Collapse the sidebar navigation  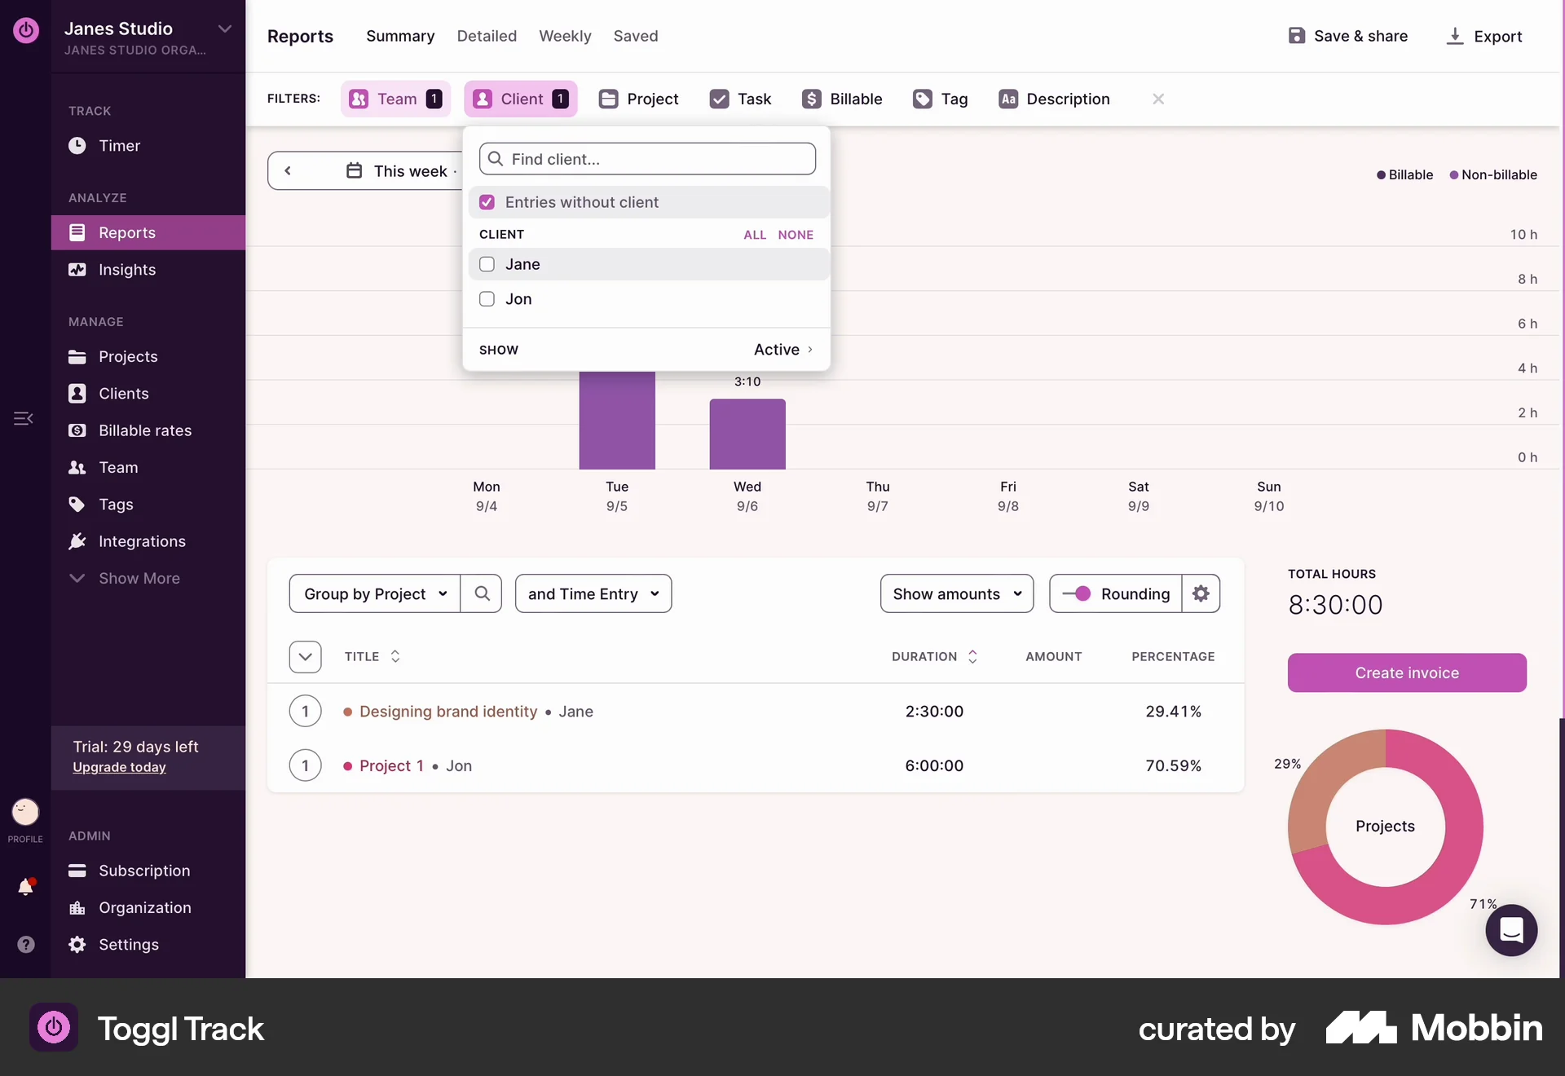22,418
